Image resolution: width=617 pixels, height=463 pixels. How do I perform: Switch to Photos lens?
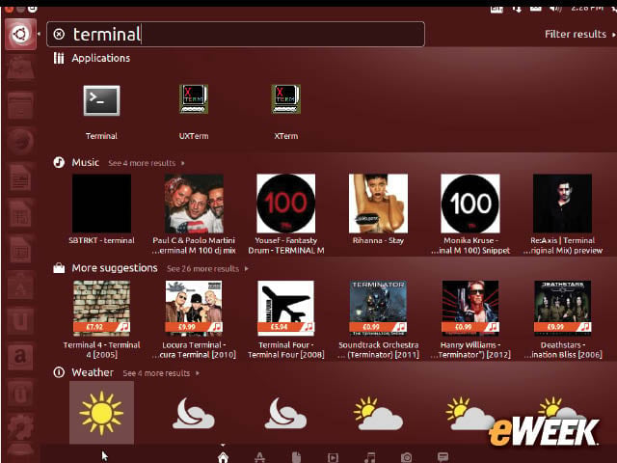pyautogui.click(x=407, y=457)
